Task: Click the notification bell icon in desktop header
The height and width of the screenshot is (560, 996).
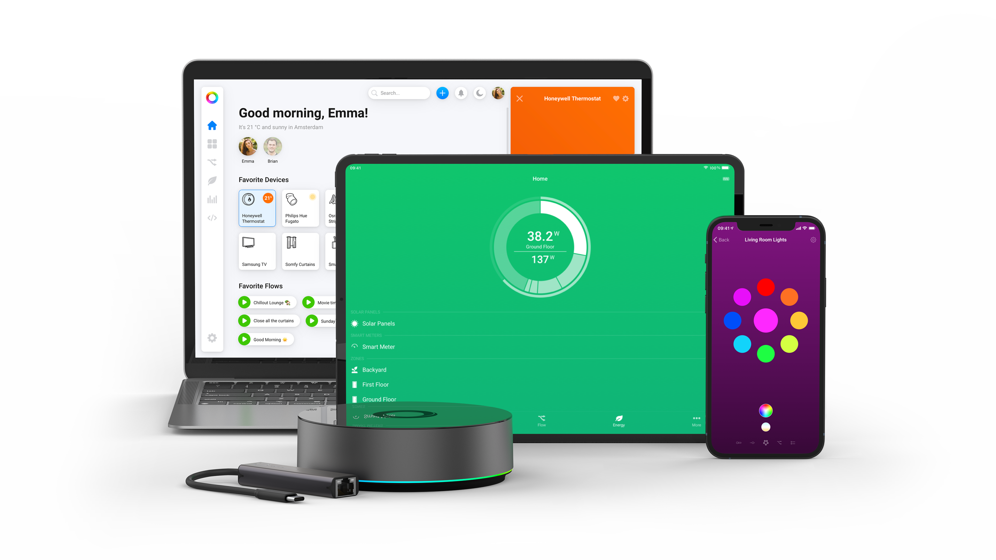Action: pos(460,94)
